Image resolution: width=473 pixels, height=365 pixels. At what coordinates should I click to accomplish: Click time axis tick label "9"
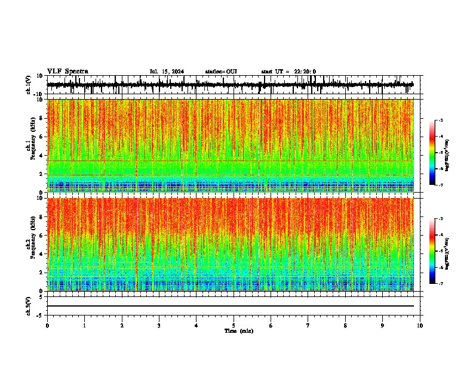coord(382,326)
